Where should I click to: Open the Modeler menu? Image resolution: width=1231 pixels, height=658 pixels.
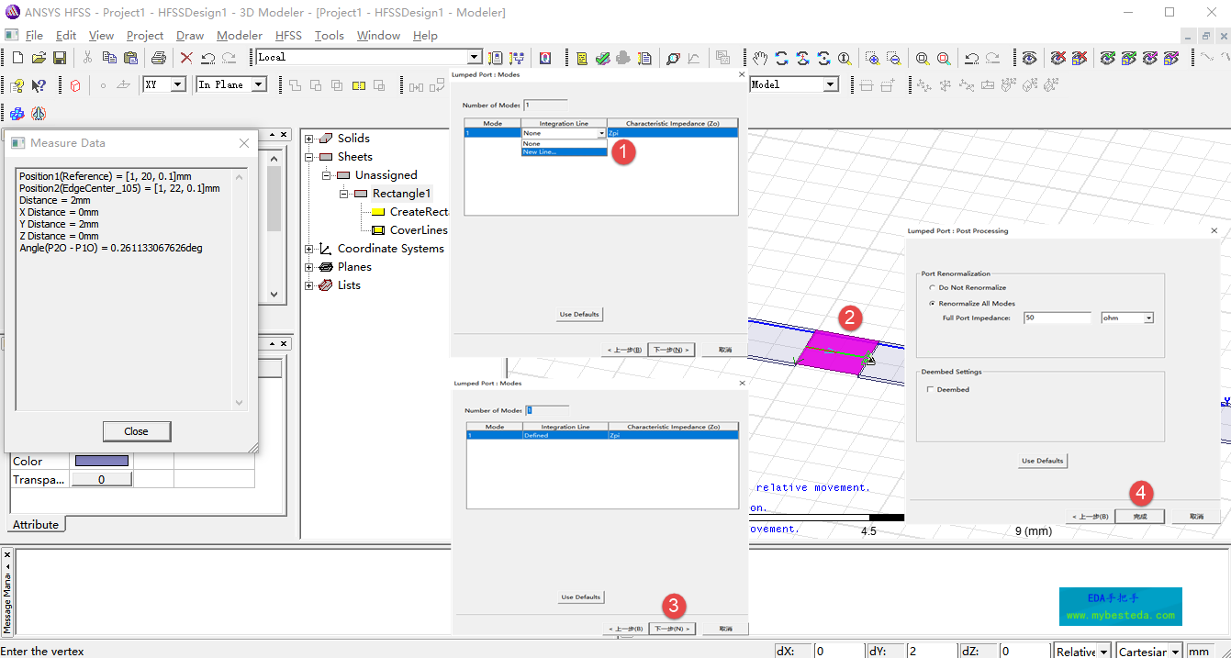240,36
